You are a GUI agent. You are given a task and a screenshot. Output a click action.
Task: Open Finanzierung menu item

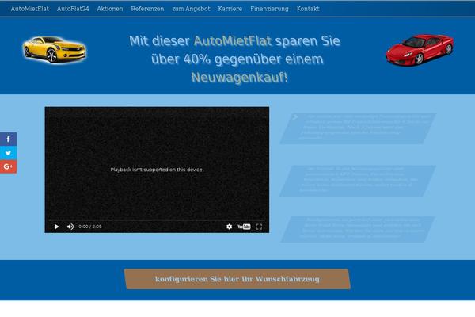pos(270,9)
